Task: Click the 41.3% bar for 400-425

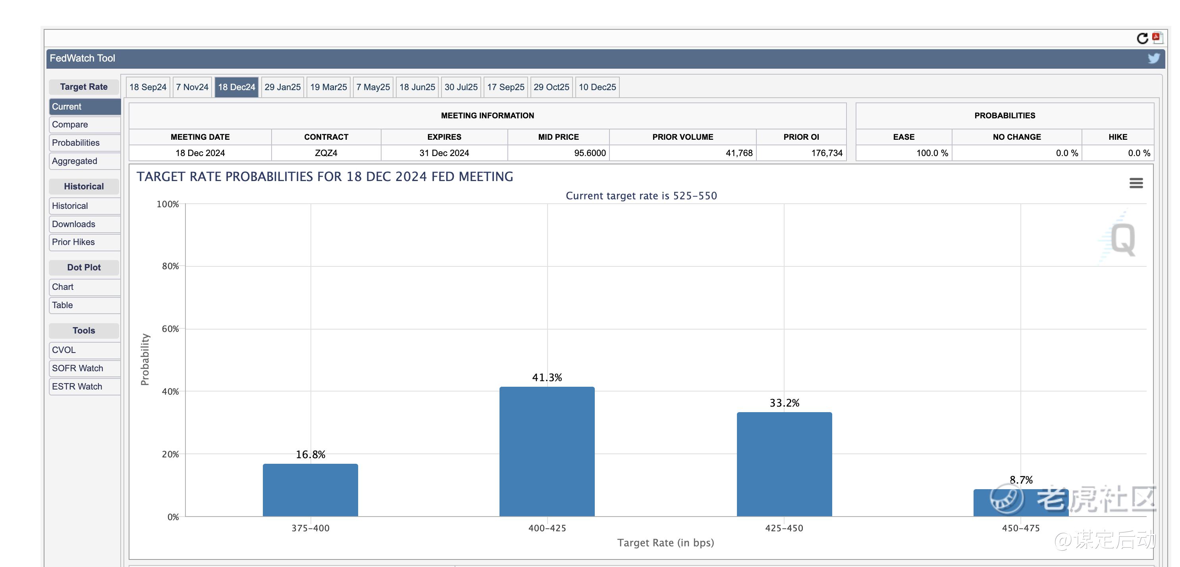Action: click(546, 451)
